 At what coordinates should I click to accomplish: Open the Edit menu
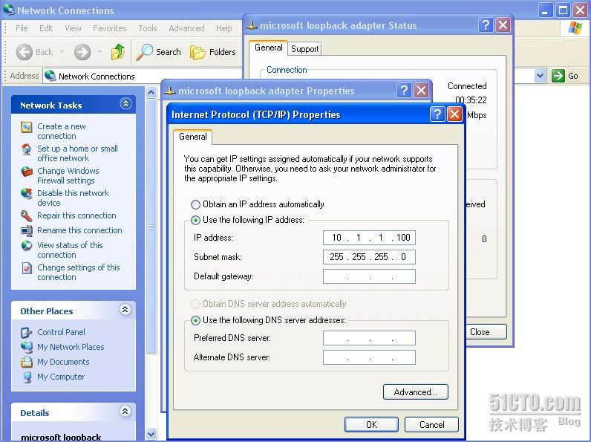click(46, 28)
